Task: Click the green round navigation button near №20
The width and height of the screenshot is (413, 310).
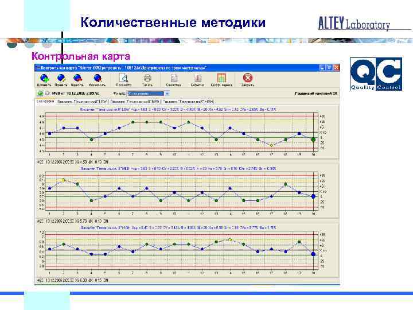Action: pyautogui.click(x=40, y=93)
